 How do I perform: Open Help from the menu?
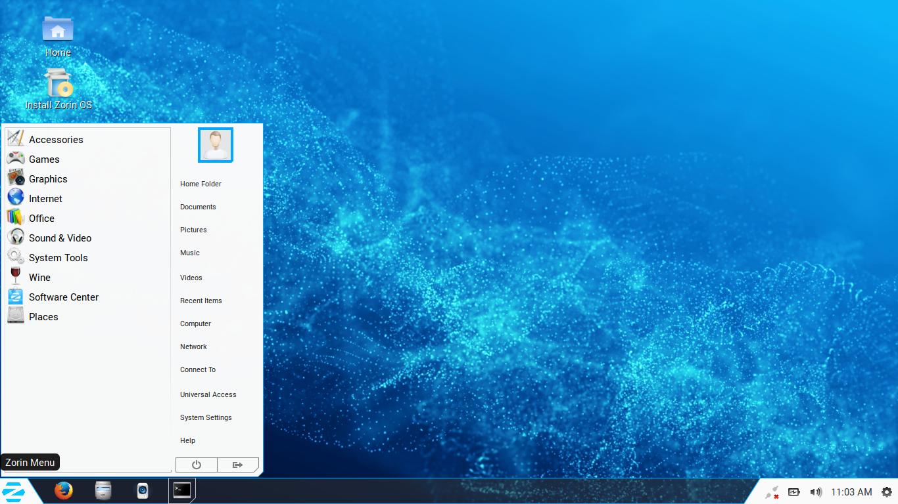coord(187,440)
